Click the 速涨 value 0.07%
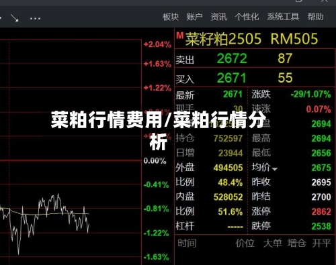 pyautogui.click(x=319, y=109)
